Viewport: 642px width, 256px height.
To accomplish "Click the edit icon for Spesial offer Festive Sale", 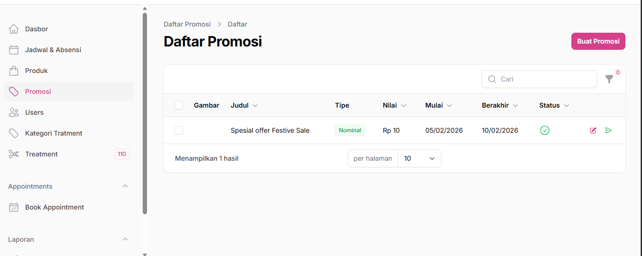I will point(593,130).
